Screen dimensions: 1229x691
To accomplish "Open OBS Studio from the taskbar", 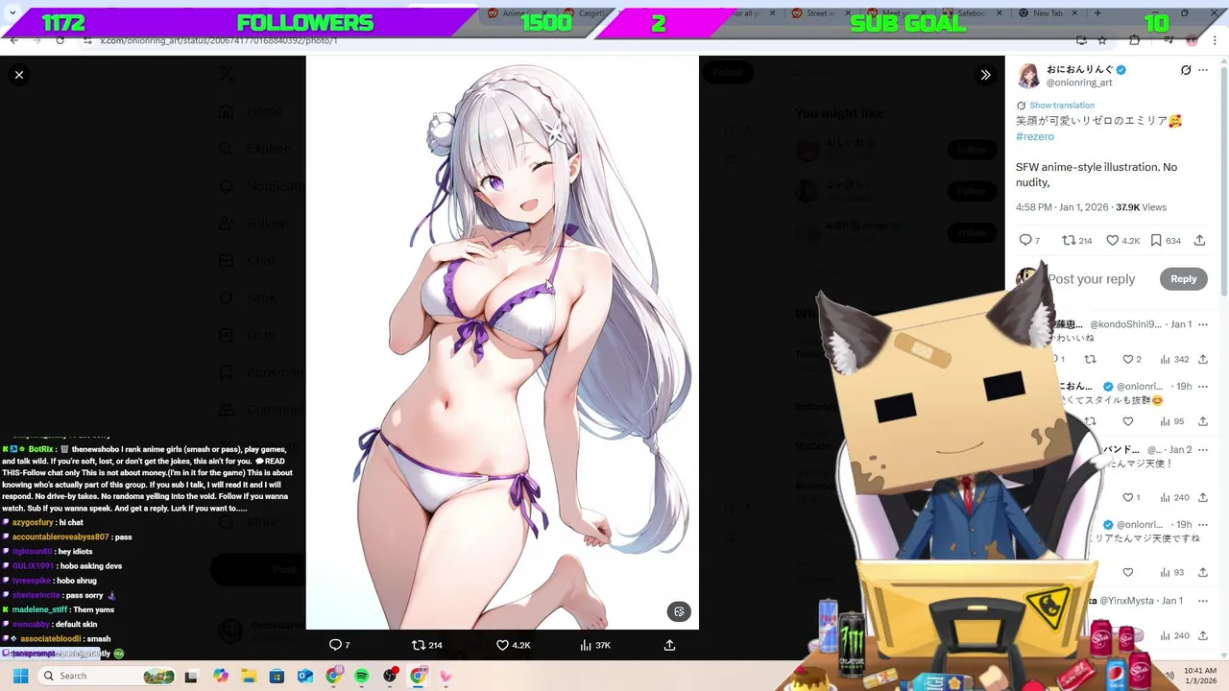I will coord(390,676).
